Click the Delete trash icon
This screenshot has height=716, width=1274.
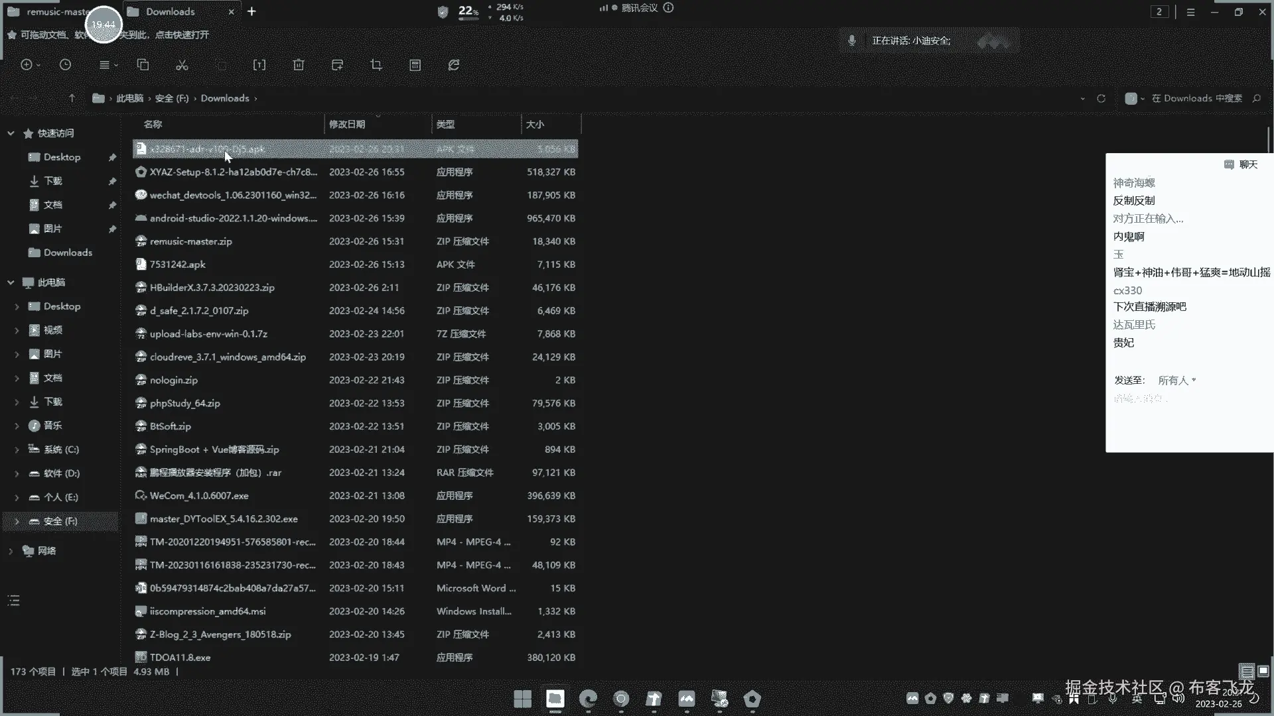[x=299, y=65]
